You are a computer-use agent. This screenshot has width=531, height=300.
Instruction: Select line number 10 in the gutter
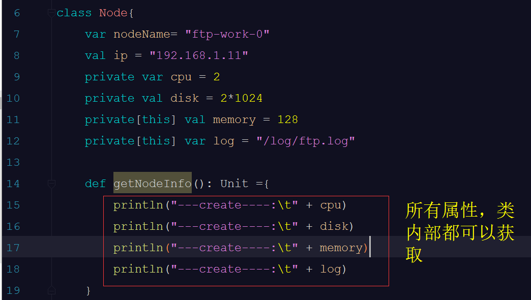[x=13, y=99]
